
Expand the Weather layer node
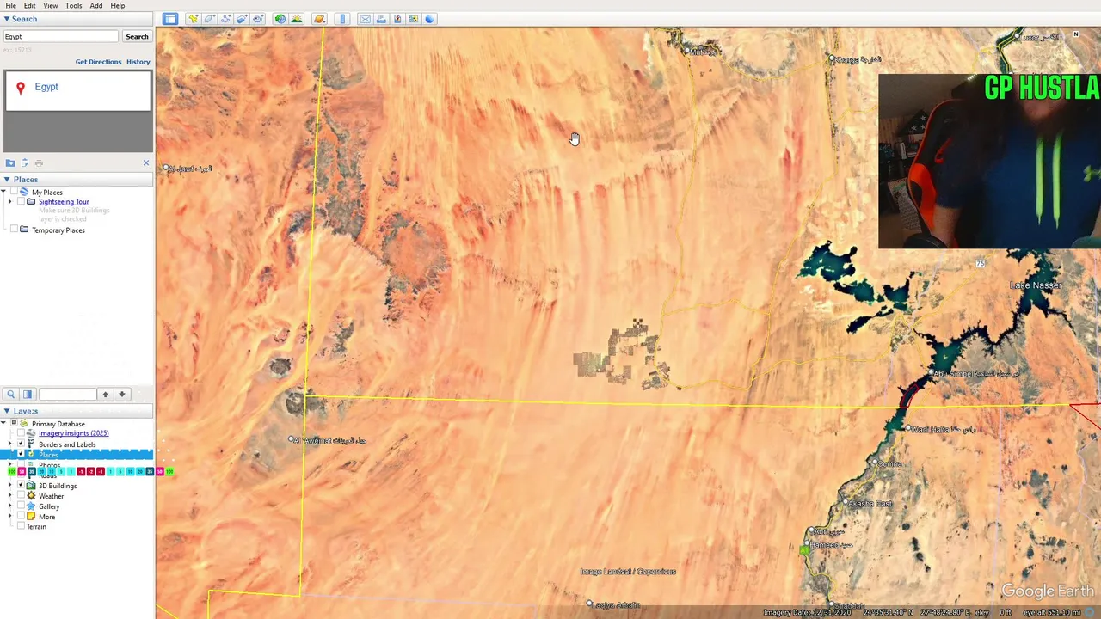pos(10,495)
